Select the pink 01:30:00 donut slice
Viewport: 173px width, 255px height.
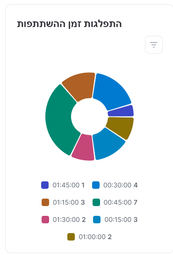(84, 148)
